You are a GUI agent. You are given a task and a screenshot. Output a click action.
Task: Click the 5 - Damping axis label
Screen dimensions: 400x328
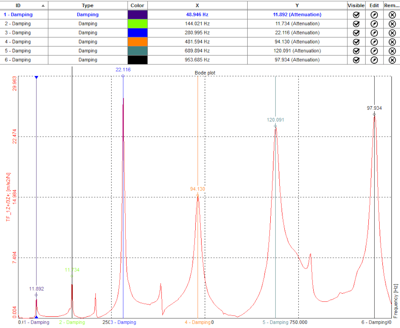tap(275, 323)
